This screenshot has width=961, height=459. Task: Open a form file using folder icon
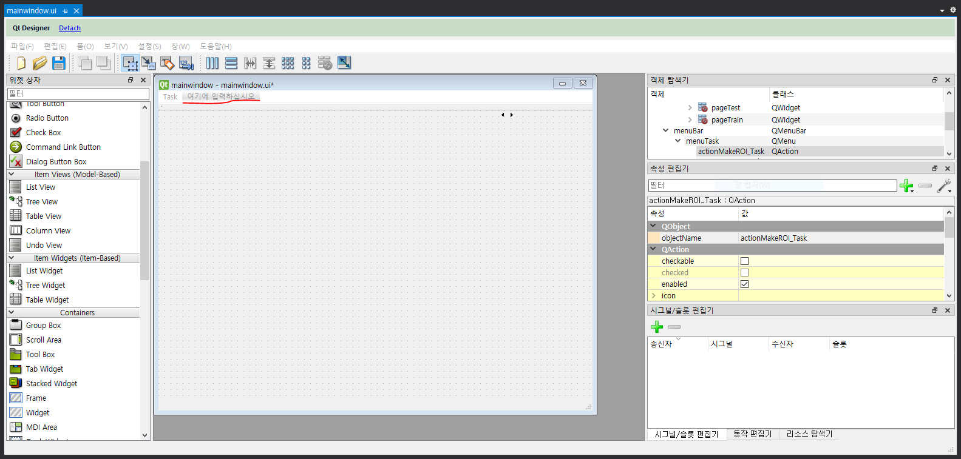click(40, 63)
